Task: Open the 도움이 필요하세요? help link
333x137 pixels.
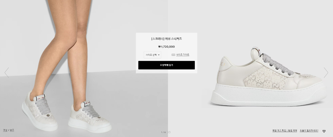Action: click(309, 131)
